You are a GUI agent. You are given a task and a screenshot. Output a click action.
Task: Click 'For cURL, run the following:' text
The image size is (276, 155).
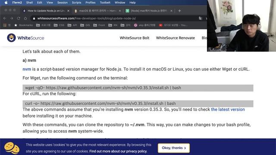(50, 94)
